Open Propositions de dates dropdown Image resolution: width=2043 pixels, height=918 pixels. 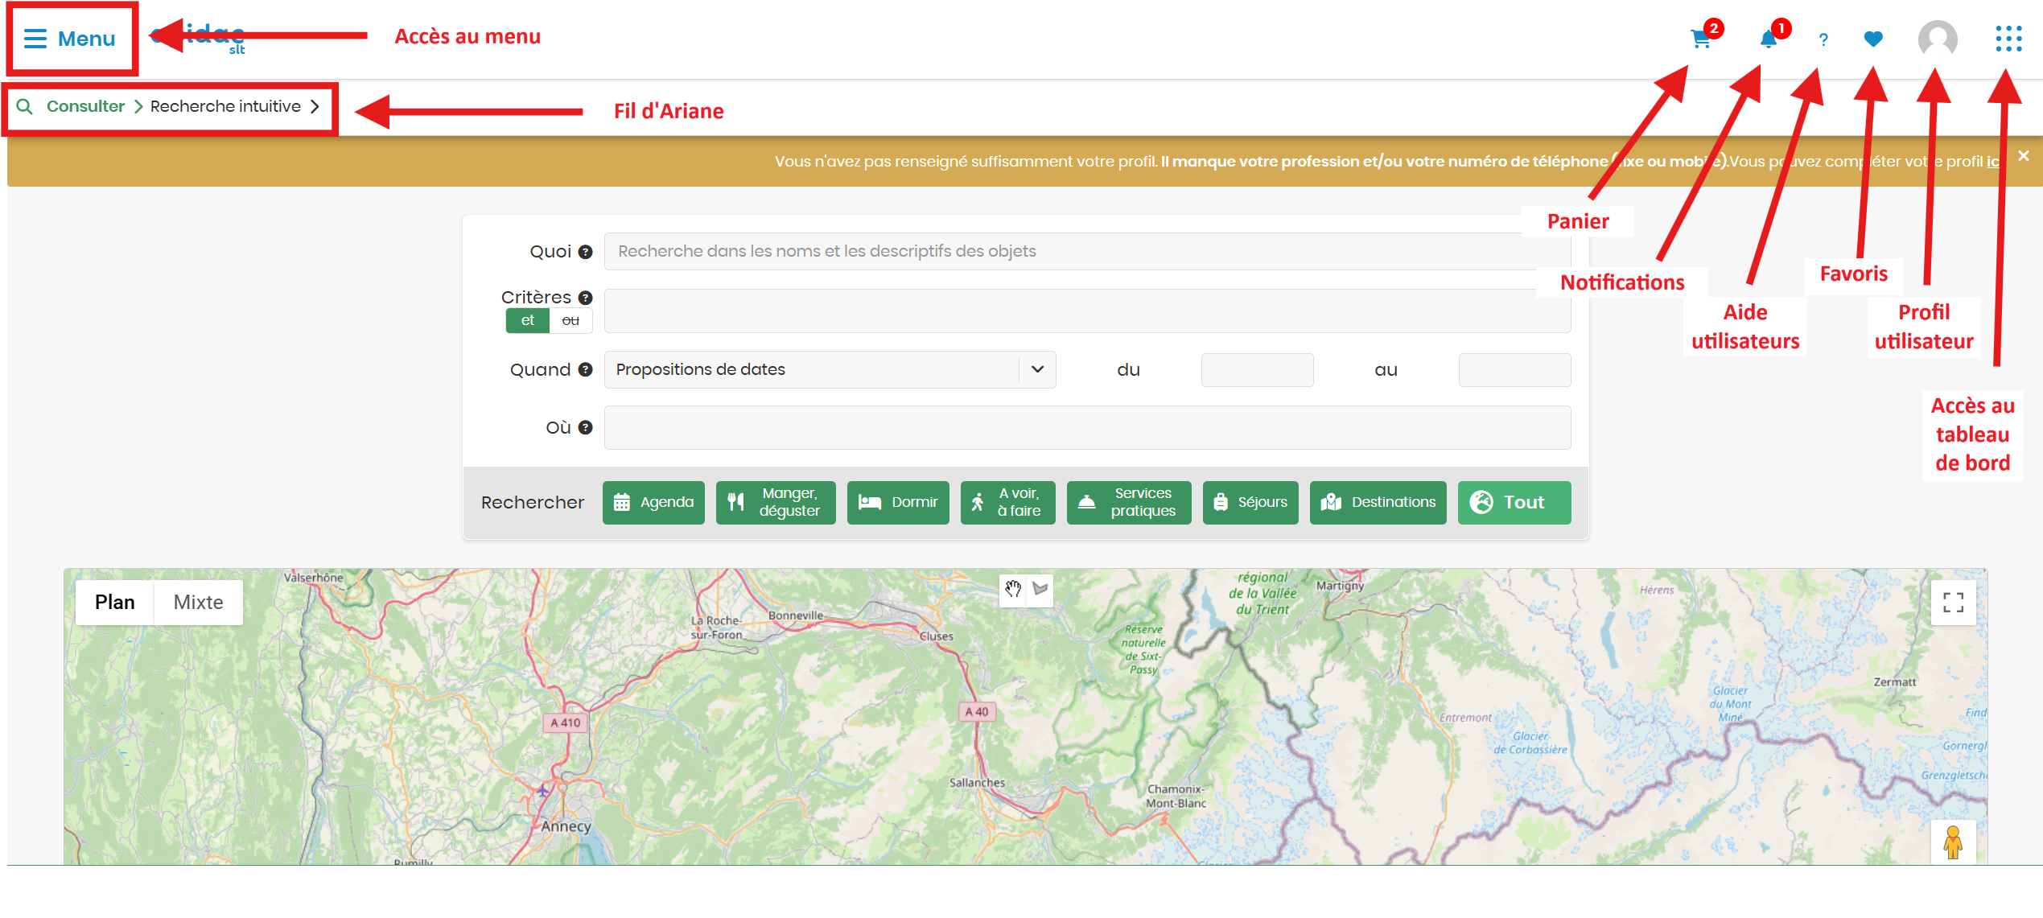[x=830, y=369]
